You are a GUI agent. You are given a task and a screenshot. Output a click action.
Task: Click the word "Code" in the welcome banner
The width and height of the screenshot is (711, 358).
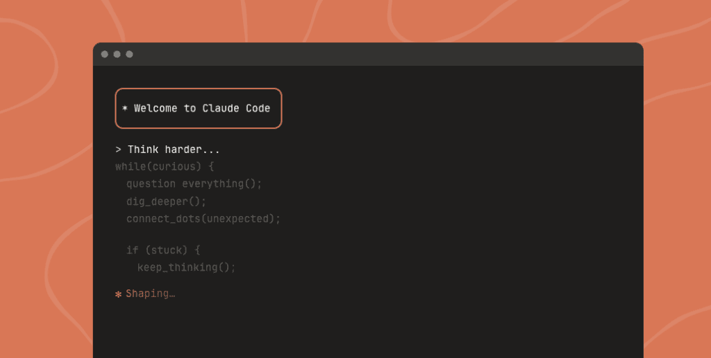[x=258, y=109]
